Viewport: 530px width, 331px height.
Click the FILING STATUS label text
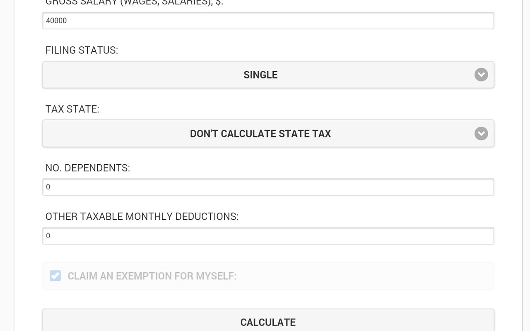click(81, 50)
